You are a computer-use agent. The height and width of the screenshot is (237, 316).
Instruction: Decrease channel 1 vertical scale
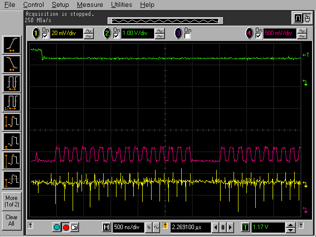tap(89, 36)
